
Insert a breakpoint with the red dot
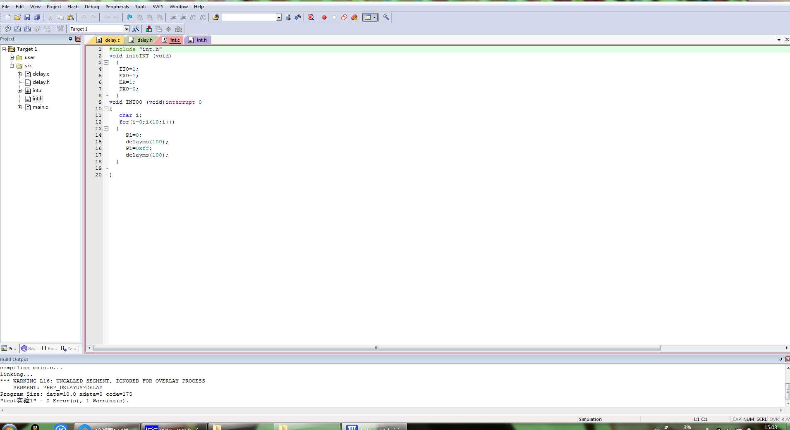[x=324, y=17]
